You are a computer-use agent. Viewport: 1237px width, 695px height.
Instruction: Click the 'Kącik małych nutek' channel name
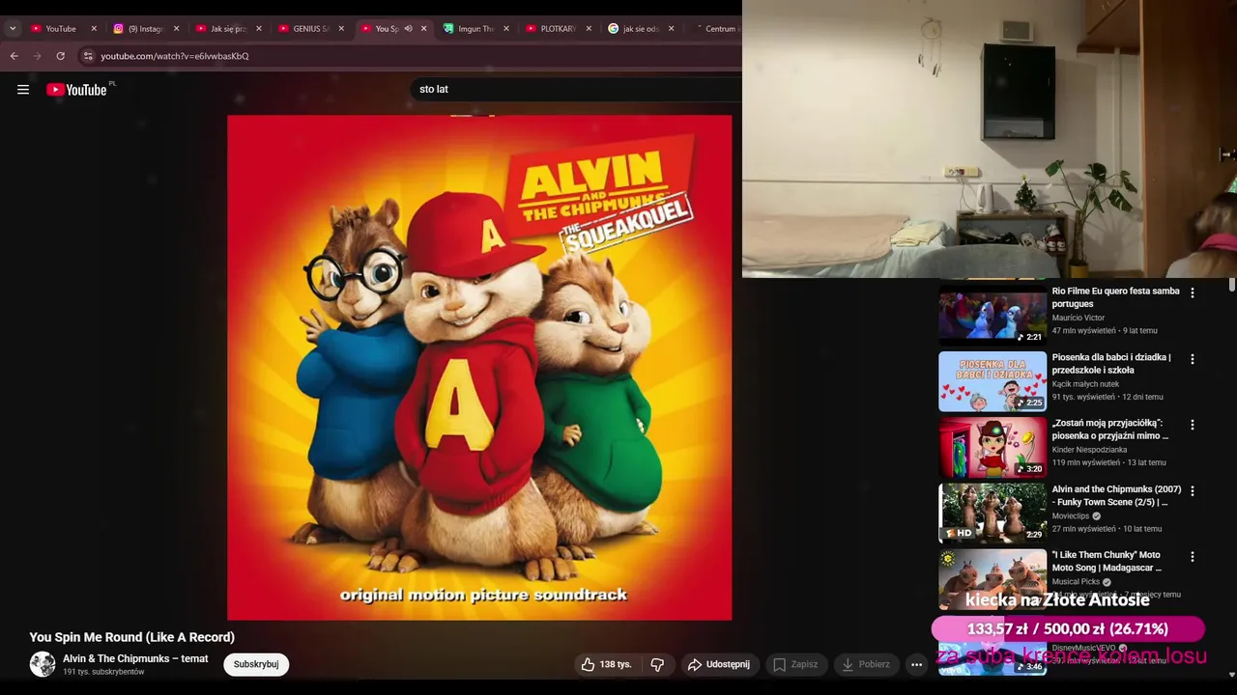tap(1085, 384)
